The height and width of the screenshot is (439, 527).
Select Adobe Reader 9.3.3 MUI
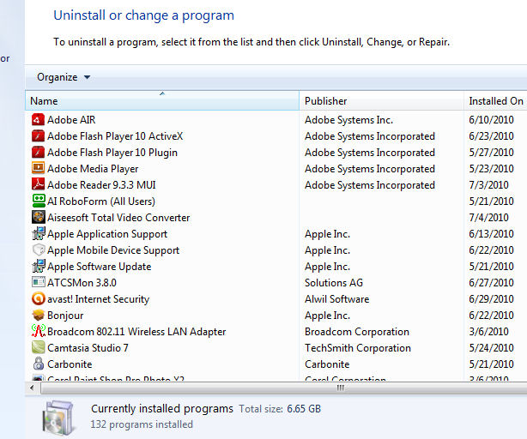pos(101,185)
